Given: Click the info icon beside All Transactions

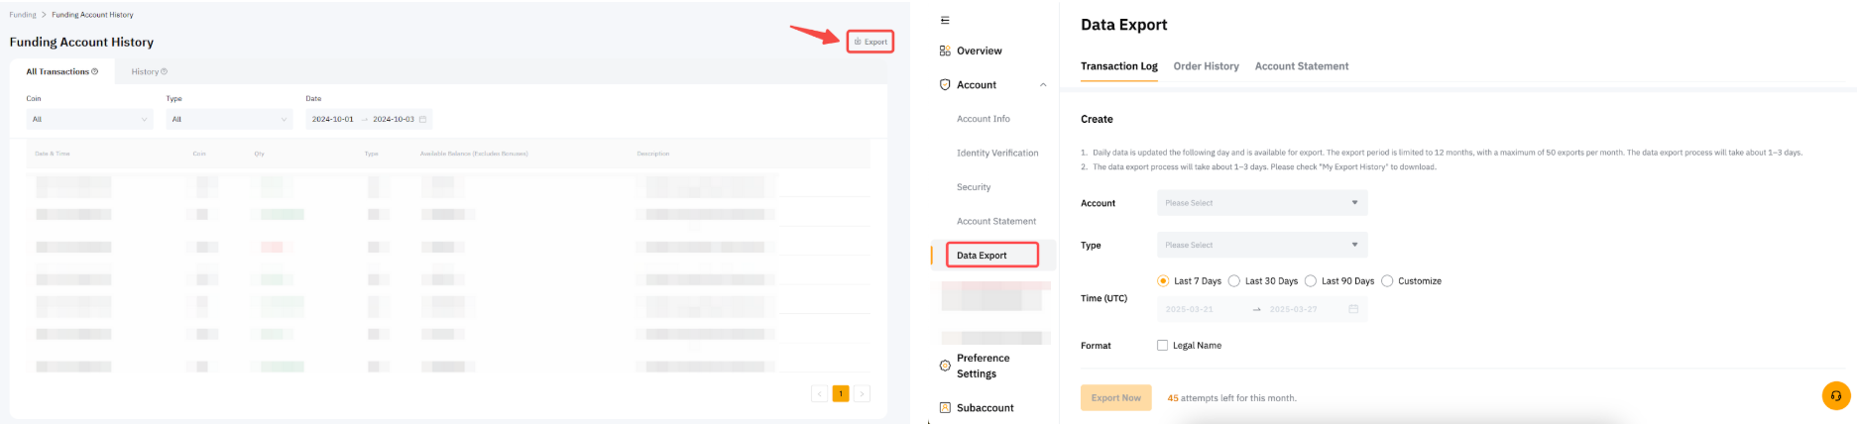Looking at the screenshot, I should [x=95, y=71].
